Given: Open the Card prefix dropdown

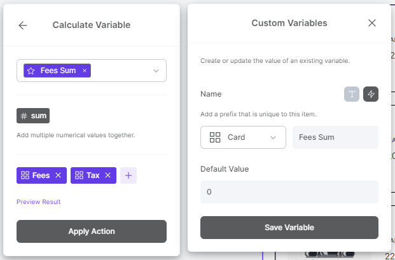Looking at the screenshot, I should (x=243, y=137).
